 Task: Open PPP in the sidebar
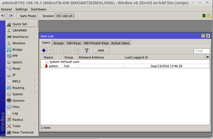tap(22, 56)
